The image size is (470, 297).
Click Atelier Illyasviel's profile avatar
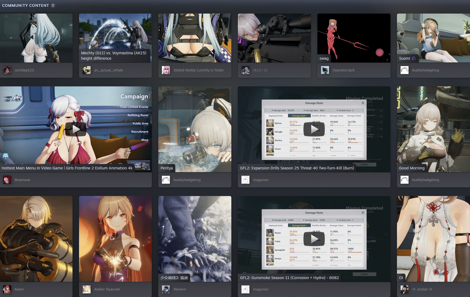87,289
